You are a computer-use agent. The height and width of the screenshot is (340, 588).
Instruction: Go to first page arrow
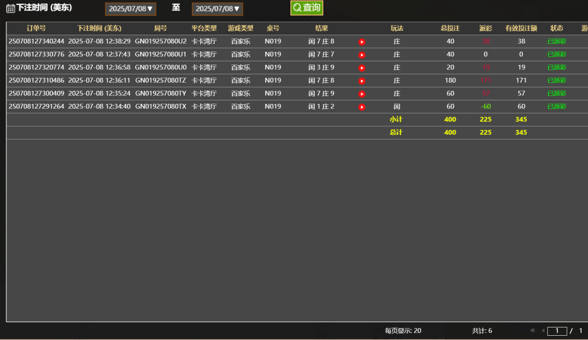(532, 331)
